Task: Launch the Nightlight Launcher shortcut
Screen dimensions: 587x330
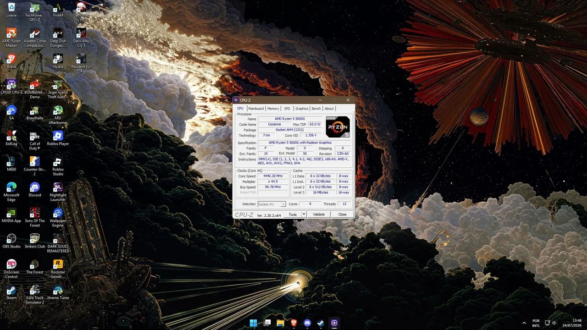Action: pos(58,192)
